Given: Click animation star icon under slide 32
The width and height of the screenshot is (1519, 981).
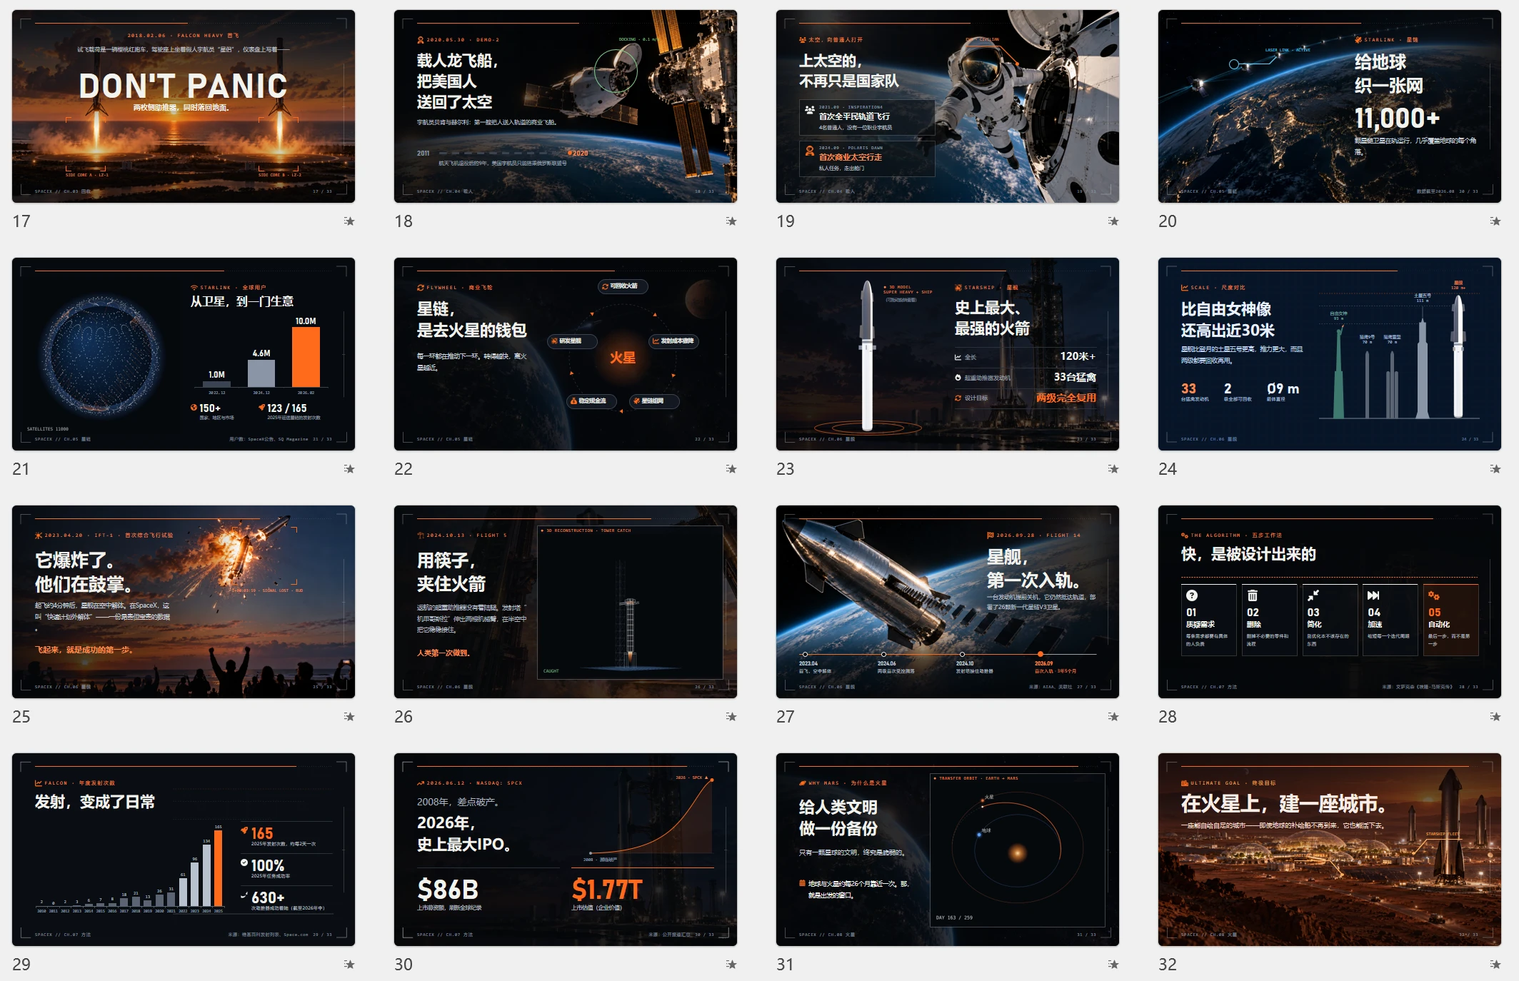Looking at the screenshot, I should click(x=1495, y=965).
